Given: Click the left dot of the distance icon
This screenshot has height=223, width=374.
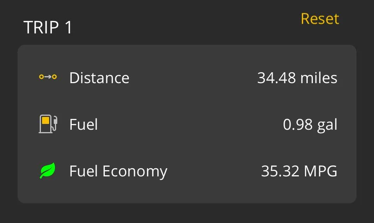Looking at the screenshot, I should 41,77.
